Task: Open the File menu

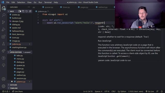Action: tap(8, 2)
